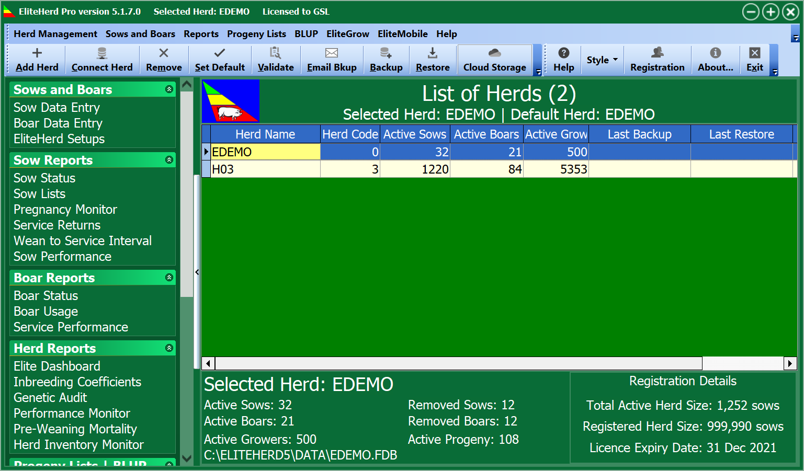The width and height of the screenshot is (804, 471).
Task: Open Elite Dashboard in Herd Reports
Action: click(57, 366)
